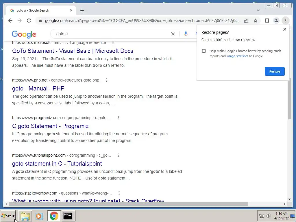Screen dimensions: 296x222
Task: Click the browser forward arrow
Action: pos(20,21)
